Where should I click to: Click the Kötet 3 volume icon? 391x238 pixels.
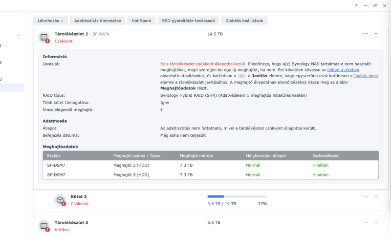(60, 200)
